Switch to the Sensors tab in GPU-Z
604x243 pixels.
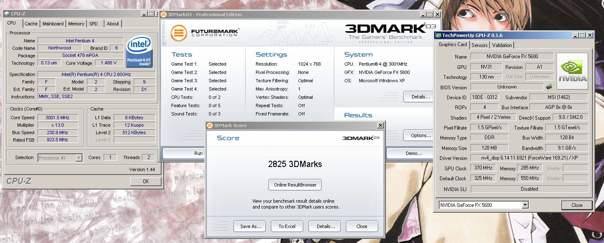click(x=480, y=45)
